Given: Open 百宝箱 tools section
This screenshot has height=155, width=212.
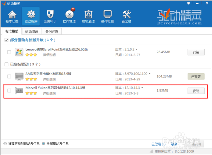Looking at the screenshot, I should pyautogui.click(x=126, y=17).
